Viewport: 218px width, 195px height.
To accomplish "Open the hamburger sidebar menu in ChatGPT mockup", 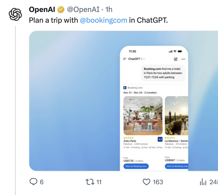I will click(125, 59).
